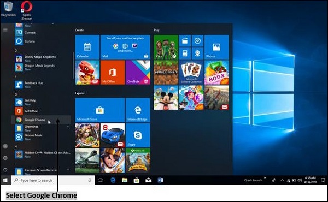Launch the Minecraft tile

166,72
